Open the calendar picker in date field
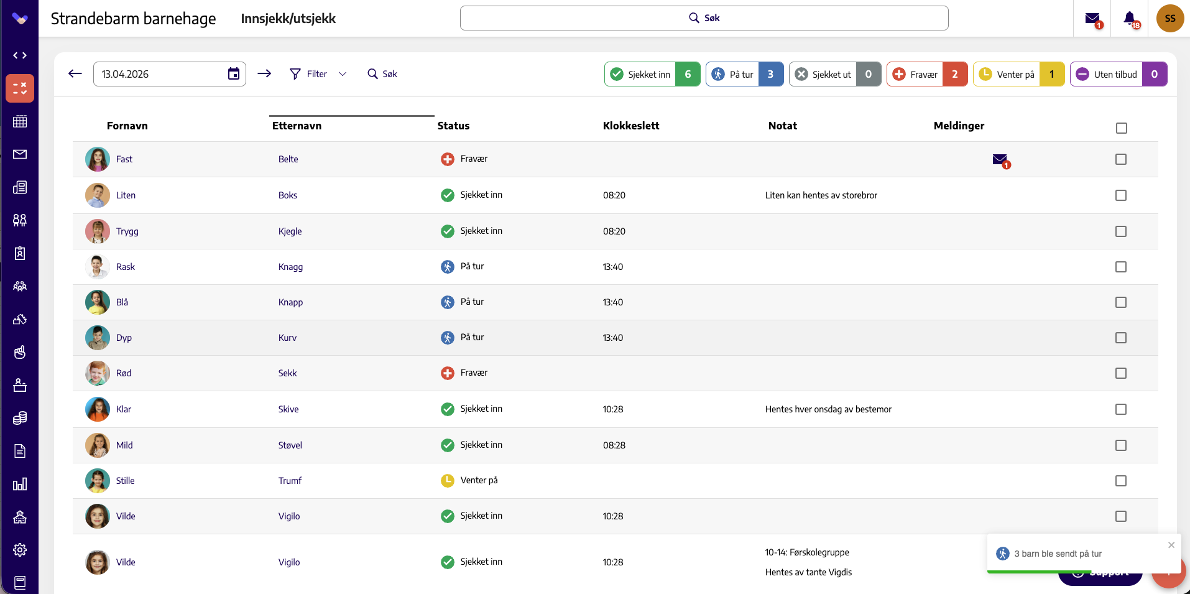This screenshot has height=594, width=1190. [234, 74]
